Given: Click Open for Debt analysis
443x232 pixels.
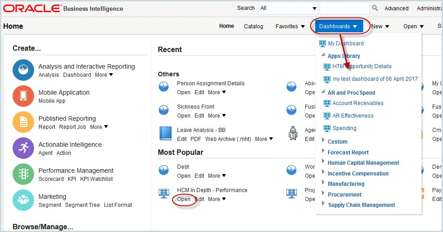Looking at the screenshot, I should point(184,176).
